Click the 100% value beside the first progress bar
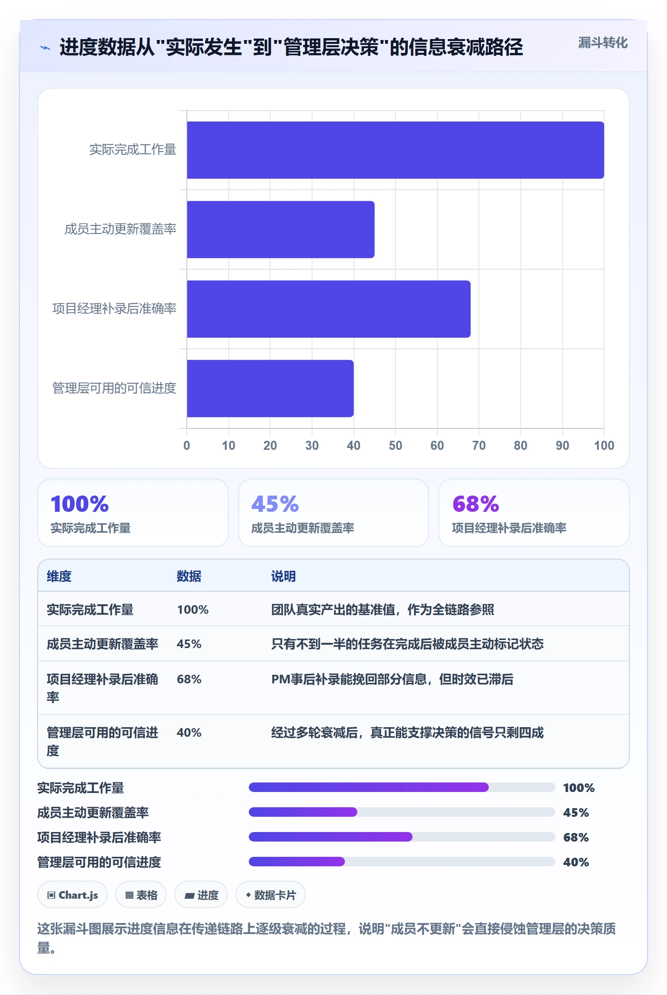 (x=579, y=788)
